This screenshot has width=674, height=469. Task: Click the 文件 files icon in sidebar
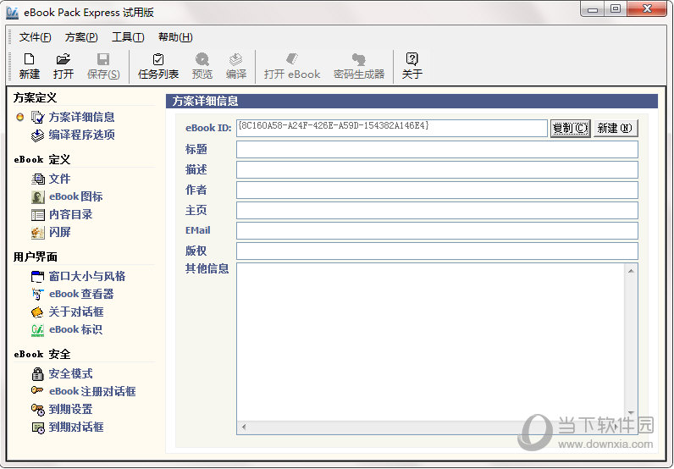pos(38,179)
